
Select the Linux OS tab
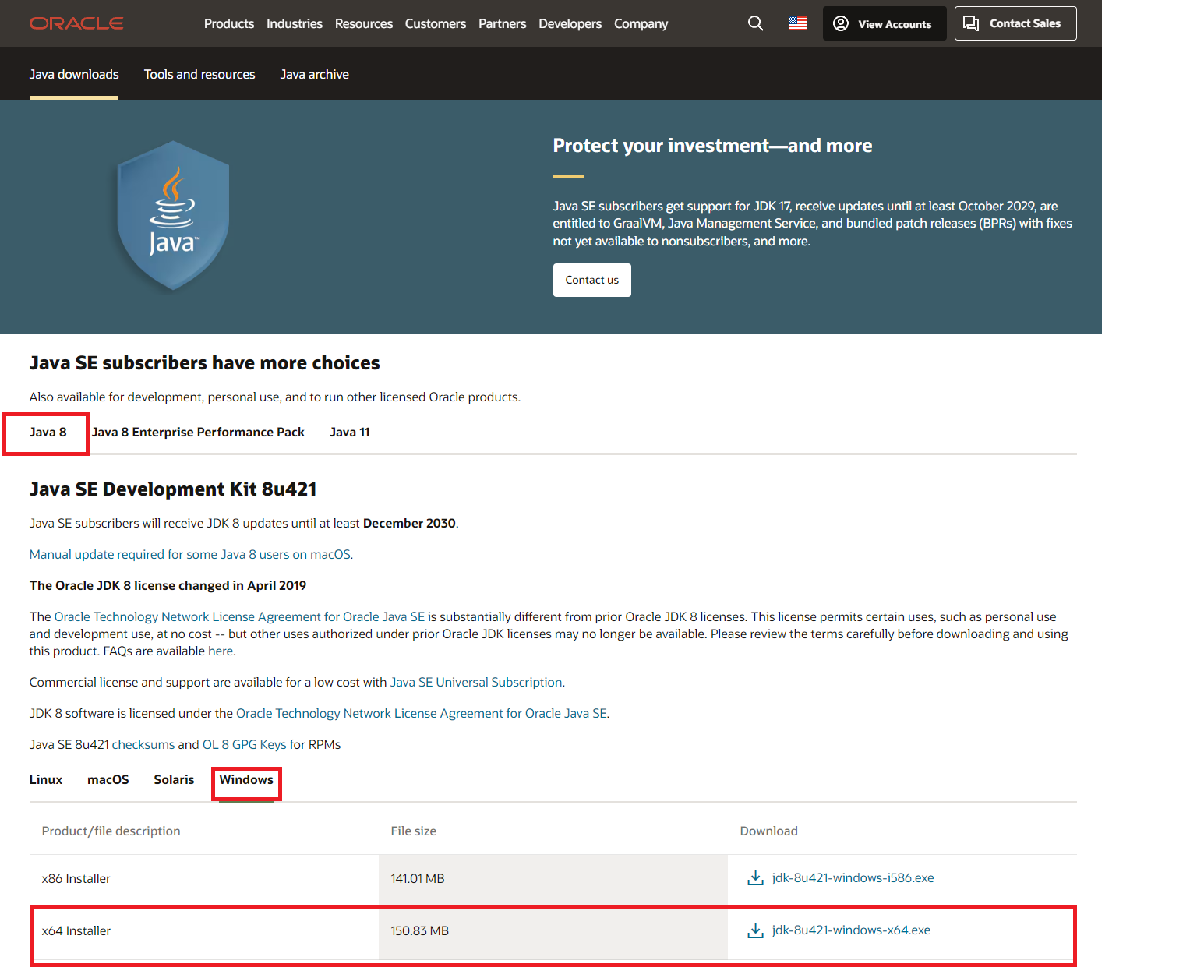click(x=46, y=780)
